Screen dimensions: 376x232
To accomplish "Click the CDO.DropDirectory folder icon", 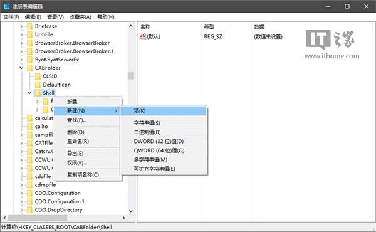I will pos(29,210).
